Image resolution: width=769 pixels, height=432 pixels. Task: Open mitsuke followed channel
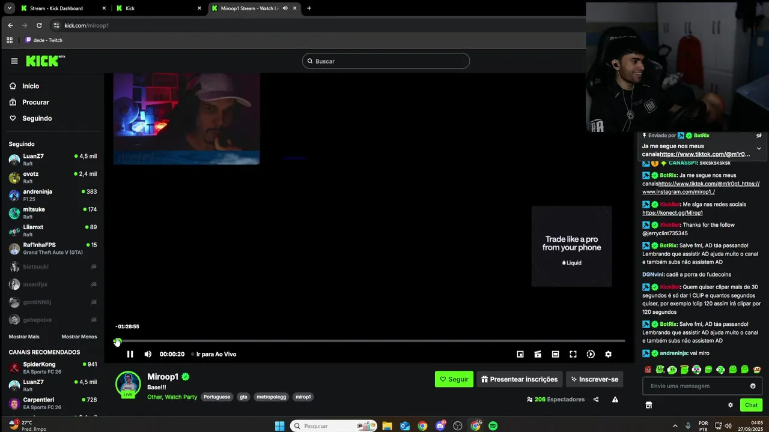coord(52,213)
